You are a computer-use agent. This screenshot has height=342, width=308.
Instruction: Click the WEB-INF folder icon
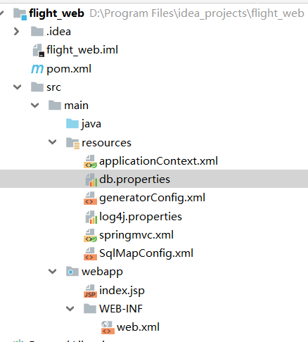point(90,309)
